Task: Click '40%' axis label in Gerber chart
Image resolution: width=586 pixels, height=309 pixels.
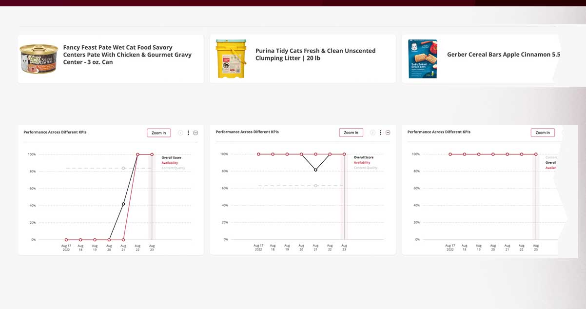Action: (416, 205)
